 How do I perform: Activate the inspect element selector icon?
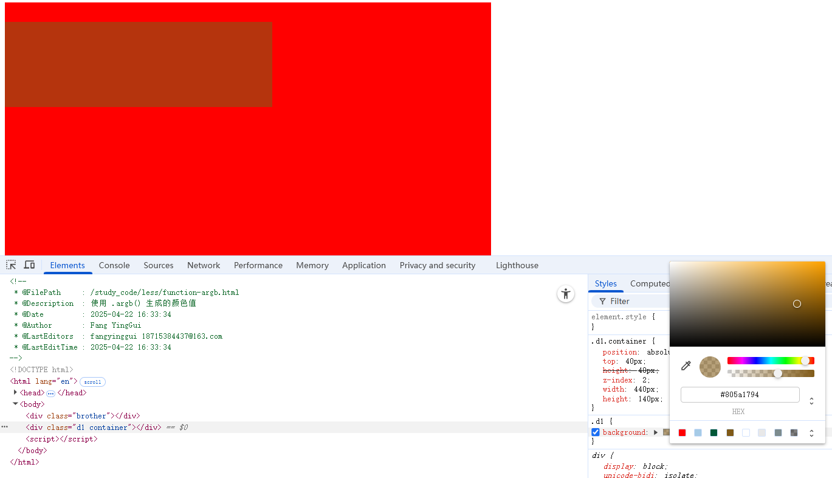click(11, 265)
